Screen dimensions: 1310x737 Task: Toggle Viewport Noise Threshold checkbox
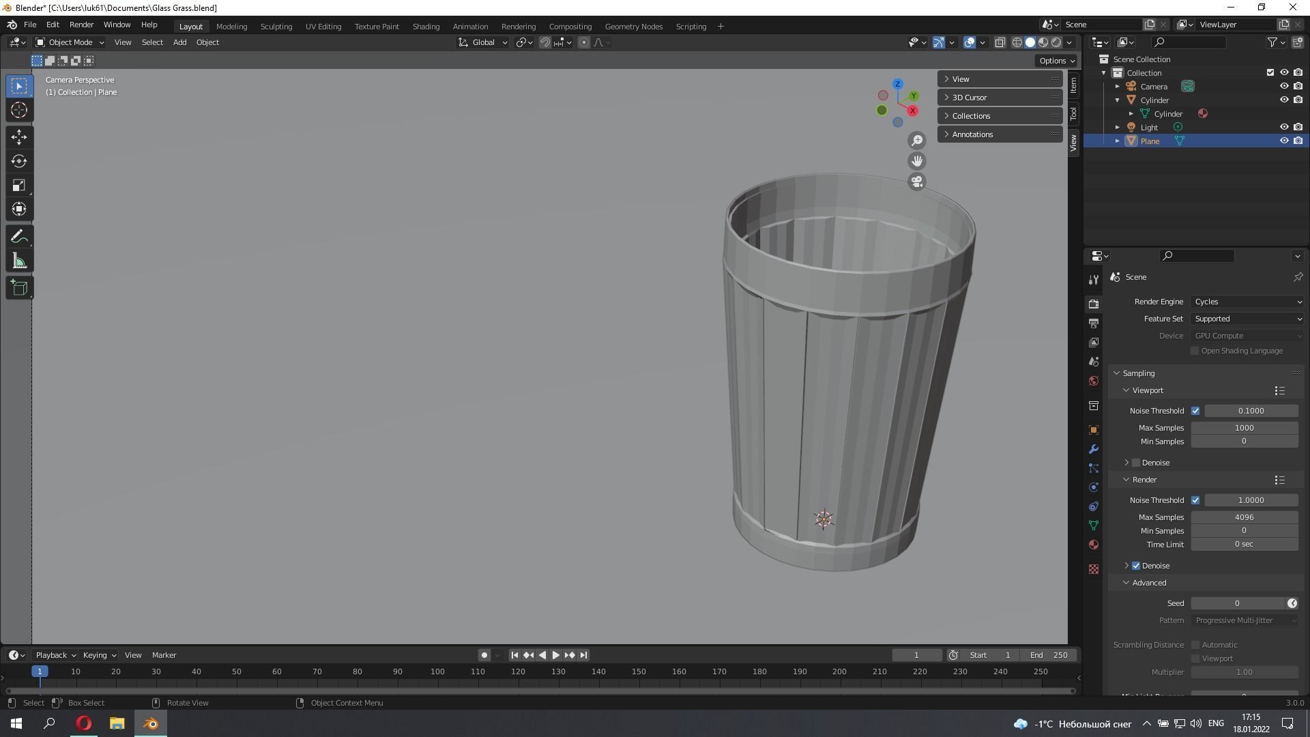point(1195,411)
